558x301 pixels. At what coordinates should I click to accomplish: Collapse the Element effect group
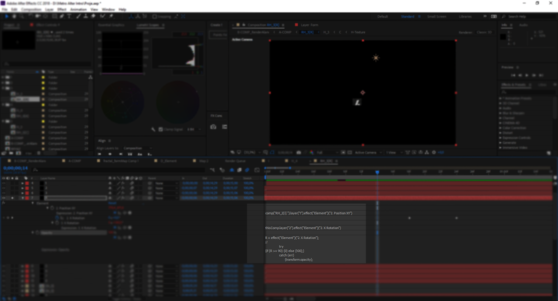pyautogui.click(x=32, y=203)
